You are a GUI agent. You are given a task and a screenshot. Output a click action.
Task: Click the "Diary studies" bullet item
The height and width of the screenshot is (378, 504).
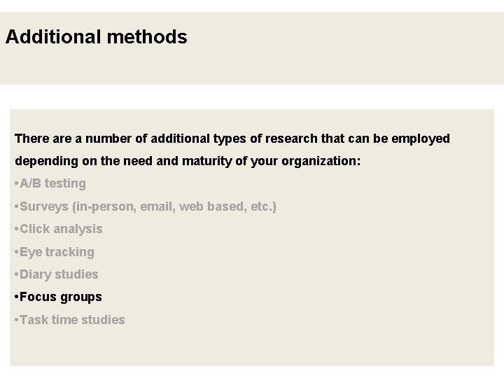(x=59, y=274)
